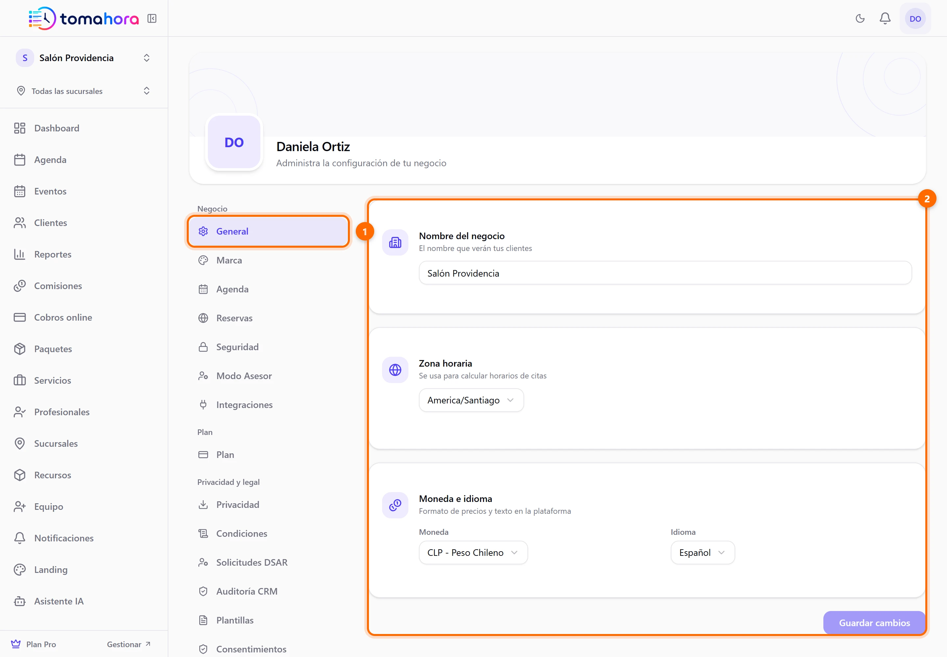Switch to the Marca settings tab
947x657 pixels.
268,260
